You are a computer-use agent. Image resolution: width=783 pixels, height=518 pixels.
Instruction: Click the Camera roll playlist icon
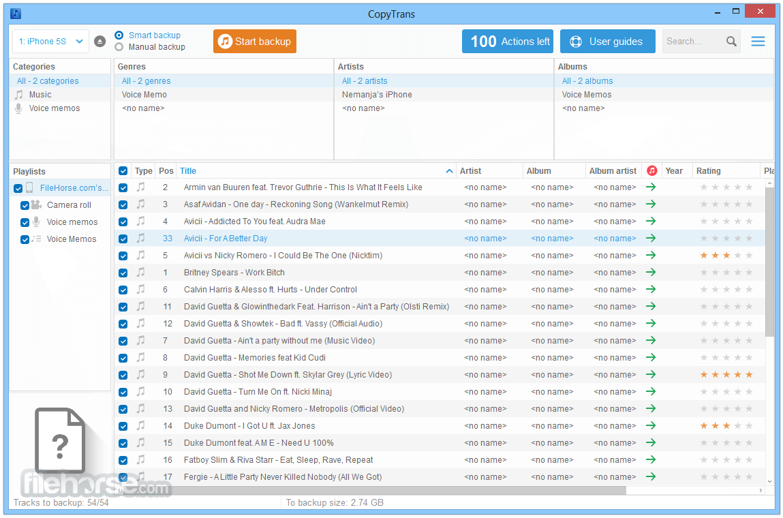[36, 204]
